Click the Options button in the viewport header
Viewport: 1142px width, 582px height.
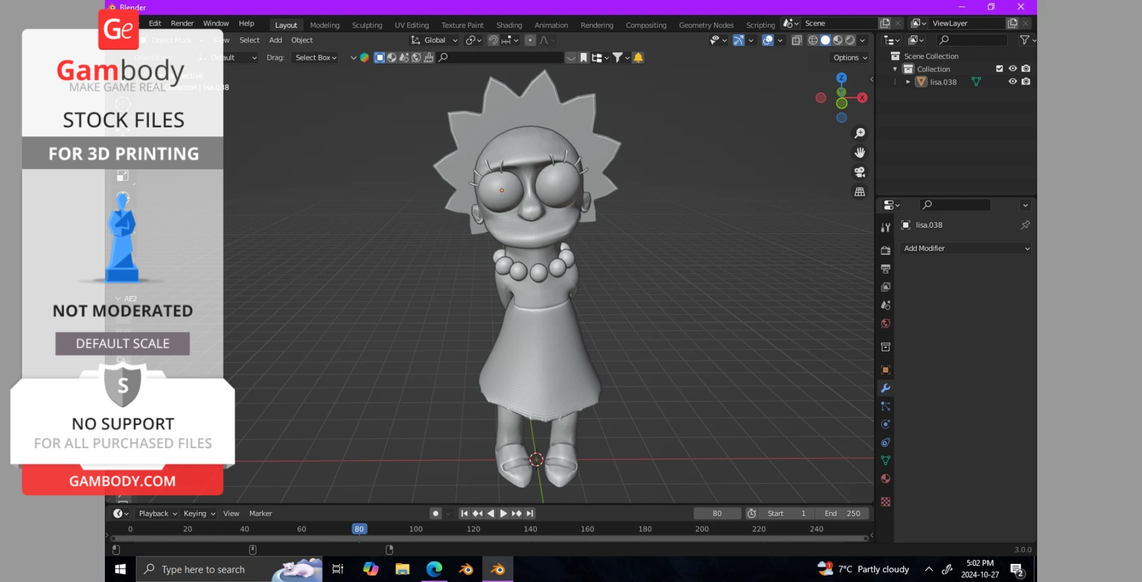(x=848, y=57)
